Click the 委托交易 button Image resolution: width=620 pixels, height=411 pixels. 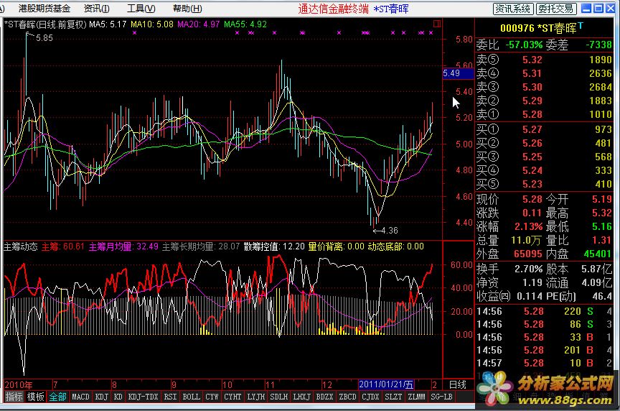[556, 9]
